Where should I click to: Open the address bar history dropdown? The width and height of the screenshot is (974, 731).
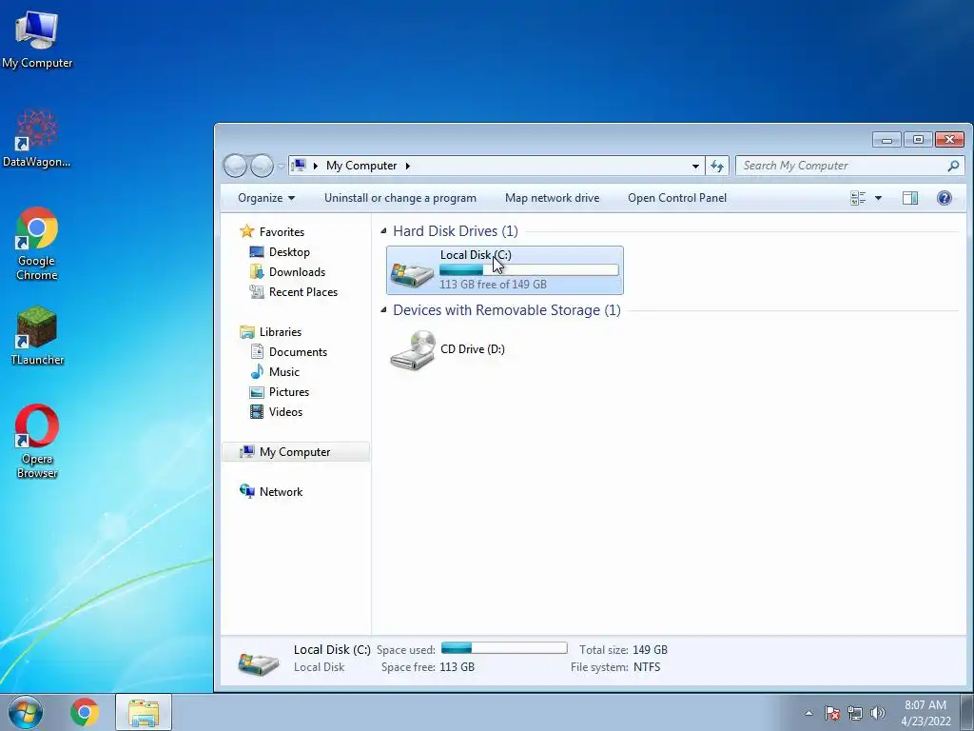[x=695, y=166]
